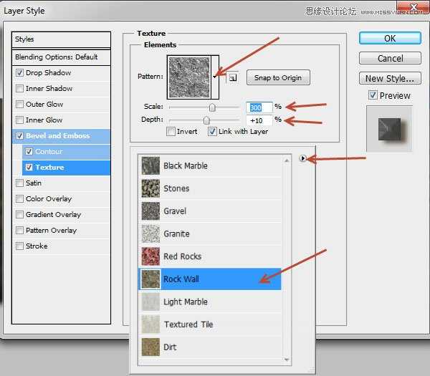
Task: Toggle the Link with Layer checkbox
Action: pos(212,132)
